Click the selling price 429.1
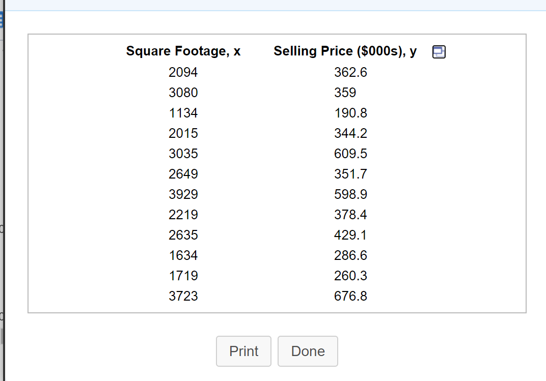 (350, 235)
